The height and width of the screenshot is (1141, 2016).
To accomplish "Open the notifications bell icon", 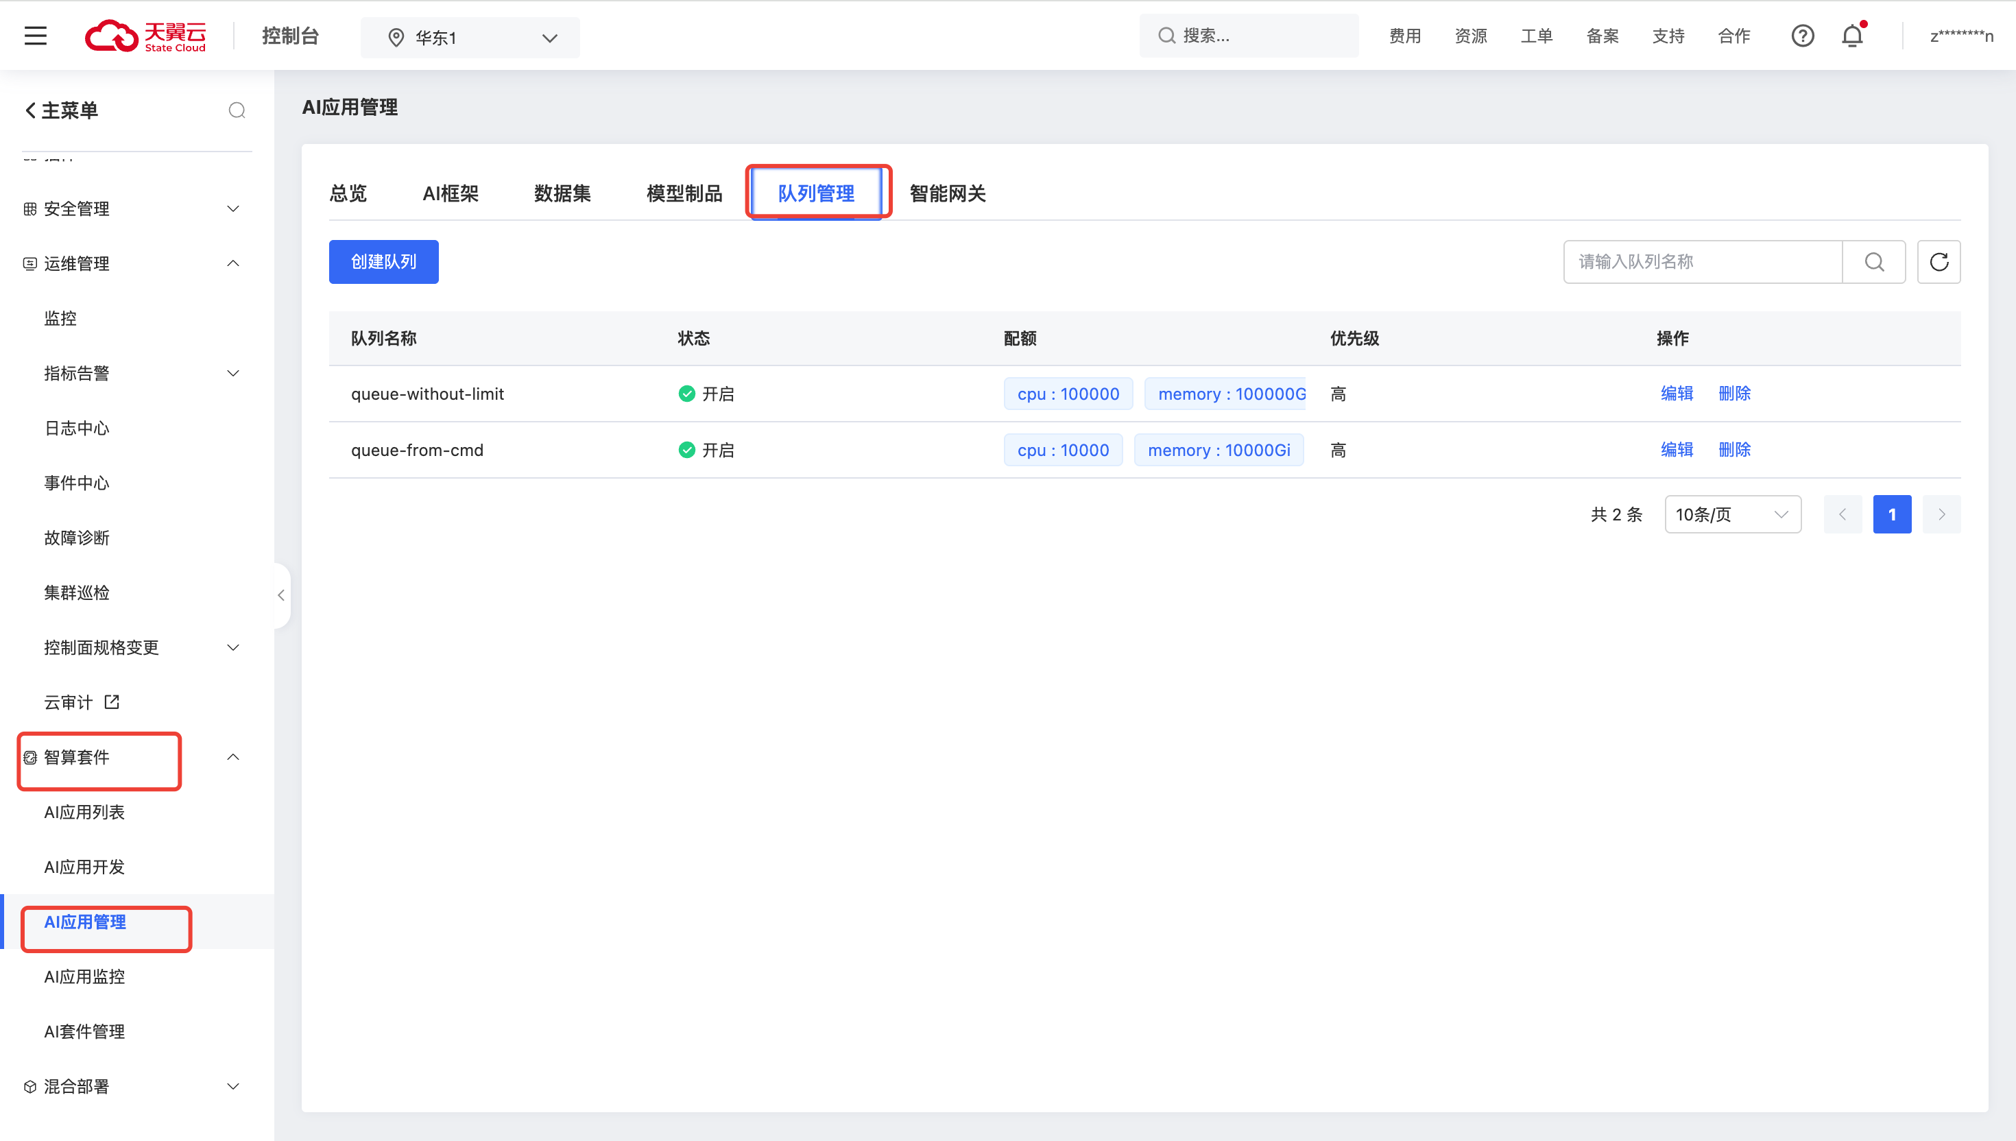I will click(x=1852, y=36).
